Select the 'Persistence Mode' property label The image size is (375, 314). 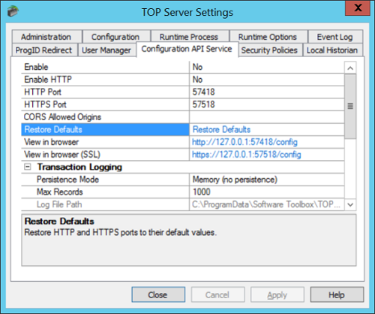click(x=67, y=180)
